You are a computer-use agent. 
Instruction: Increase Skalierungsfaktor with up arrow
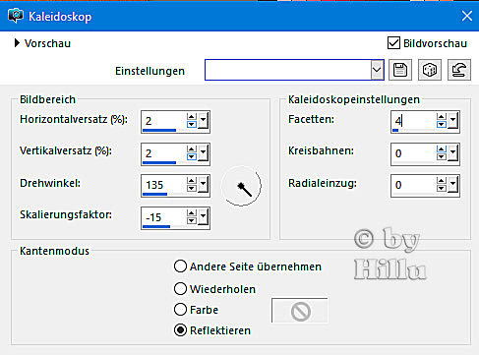click(192, 213)
